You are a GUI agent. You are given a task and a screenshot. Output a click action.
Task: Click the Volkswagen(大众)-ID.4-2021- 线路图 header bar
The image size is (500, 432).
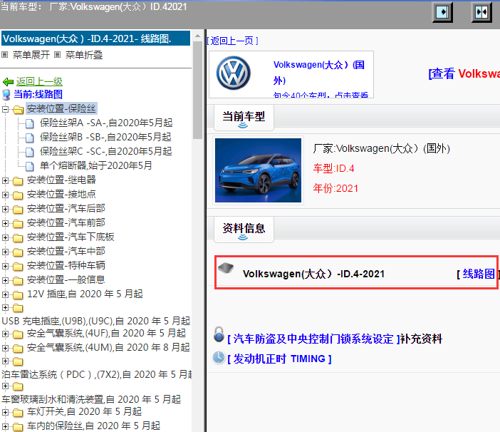pos(96,38)
